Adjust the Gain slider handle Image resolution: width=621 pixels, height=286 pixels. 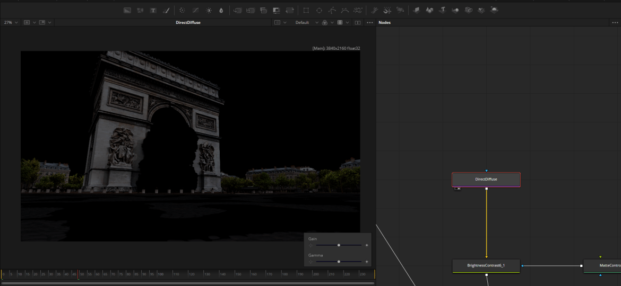pos(339,245)
